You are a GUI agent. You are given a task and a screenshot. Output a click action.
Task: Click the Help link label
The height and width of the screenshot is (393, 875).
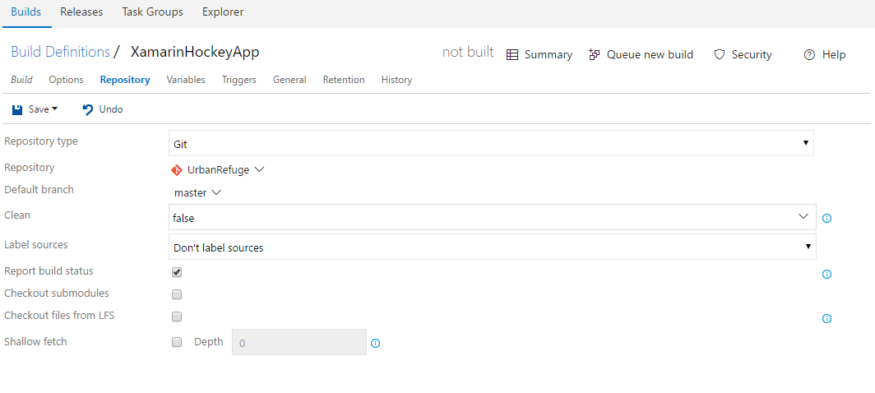pos(834,55)
